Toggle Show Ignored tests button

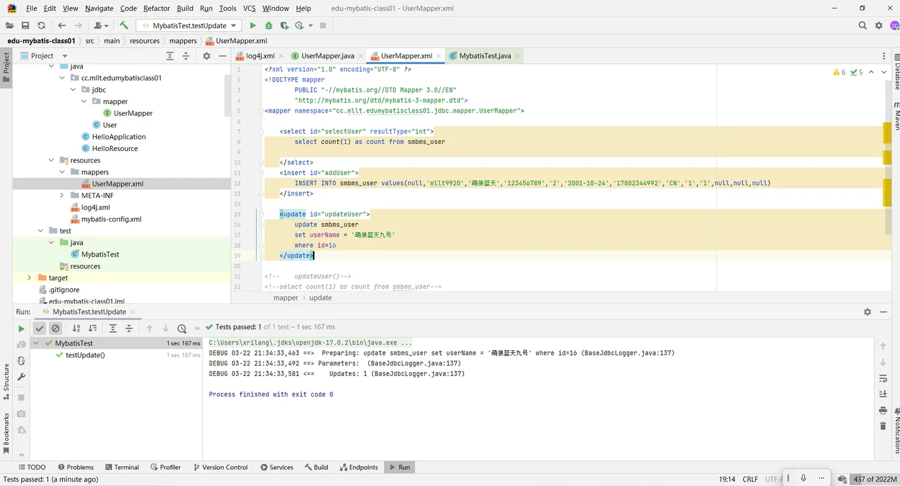coord(56,328)
